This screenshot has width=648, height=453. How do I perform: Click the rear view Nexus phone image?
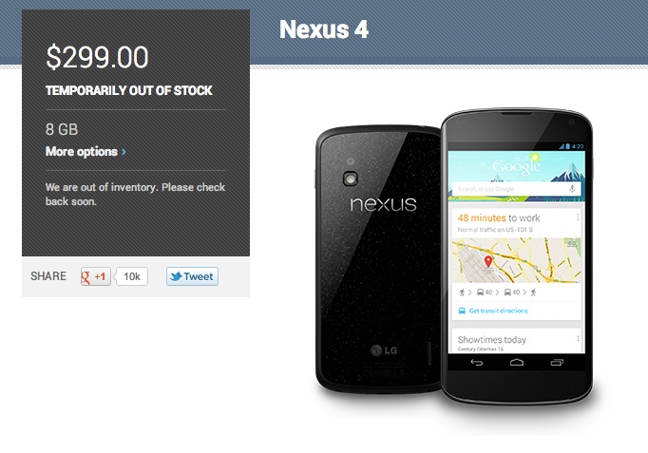click(x=378, y=259)
